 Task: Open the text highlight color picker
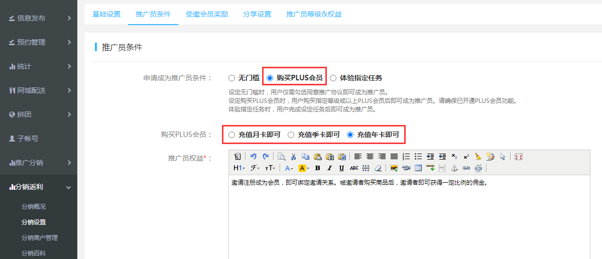303,168
